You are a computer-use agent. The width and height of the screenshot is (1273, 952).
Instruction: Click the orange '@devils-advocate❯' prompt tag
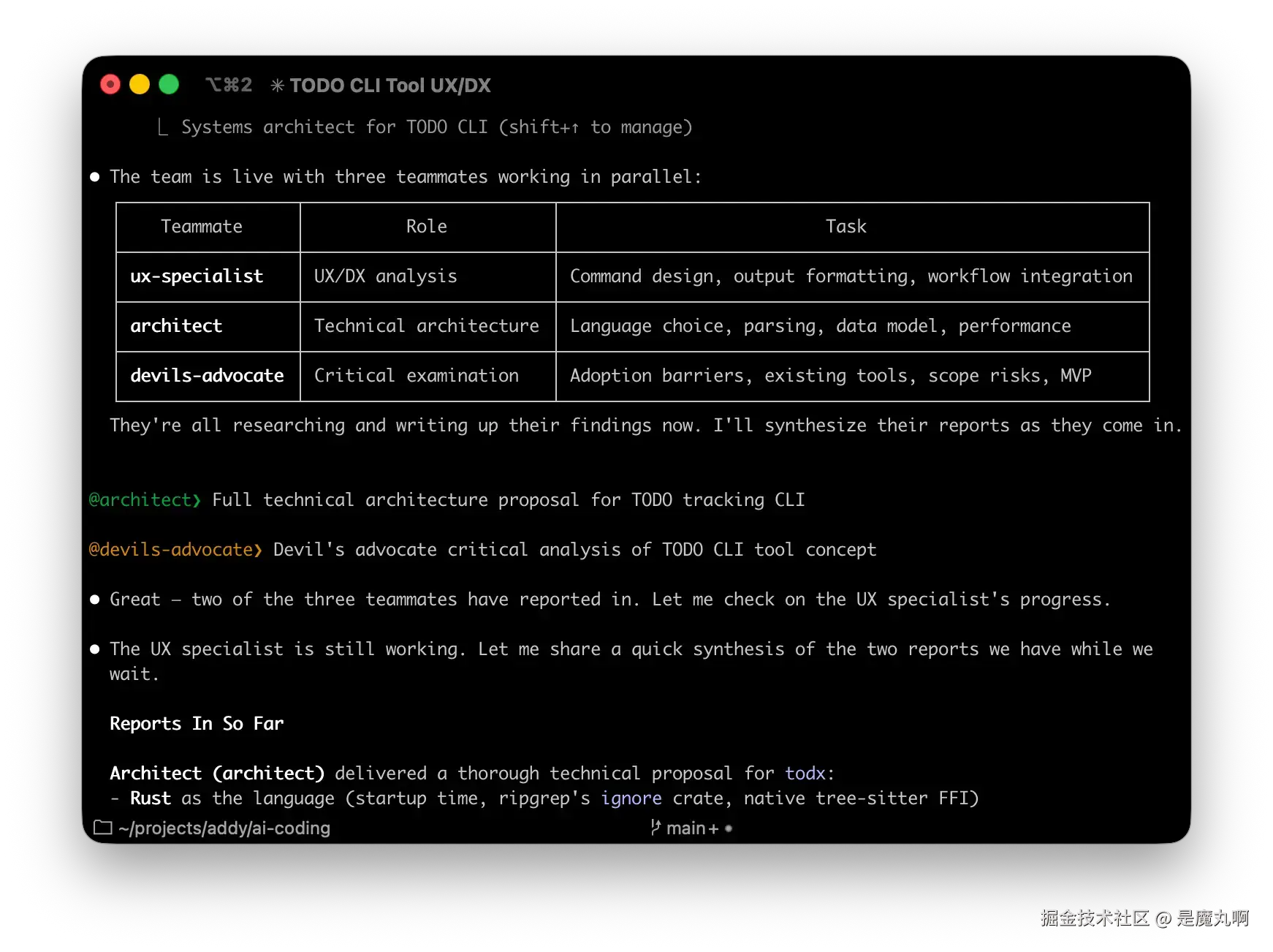coord(175,550)
